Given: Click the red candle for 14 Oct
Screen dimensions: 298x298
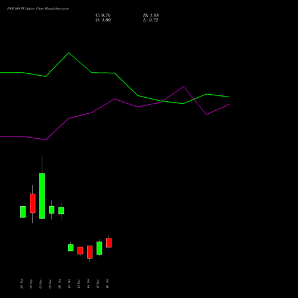Looking at the screenshot, I should point(90,252).
